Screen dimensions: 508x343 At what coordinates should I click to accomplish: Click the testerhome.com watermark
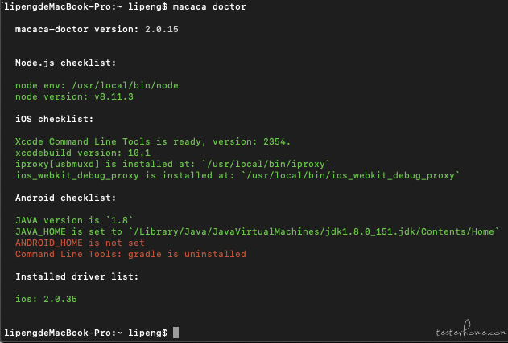(x=471, y=329)
